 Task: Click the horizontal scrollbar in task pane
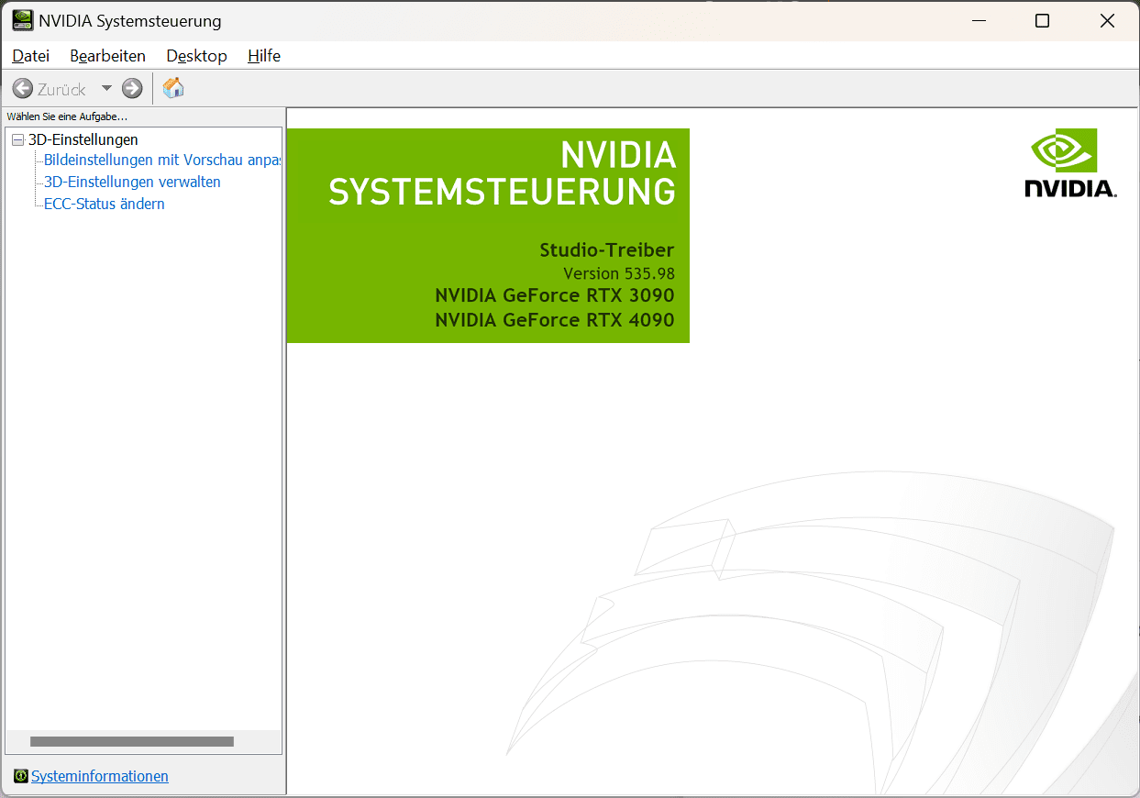(132, 741)
